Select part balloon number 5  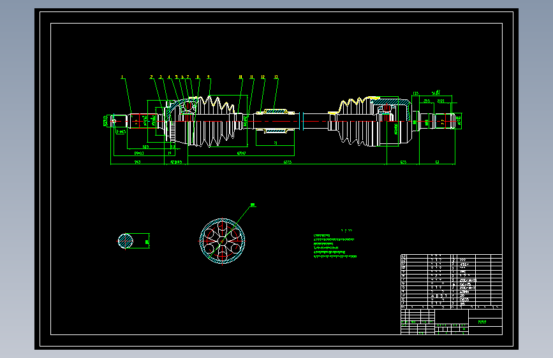pyautogui.click(x=177, y=77)
